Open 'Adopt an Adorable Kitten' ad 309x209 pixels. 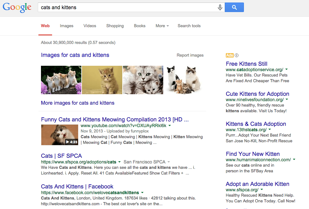pos(257,184)
